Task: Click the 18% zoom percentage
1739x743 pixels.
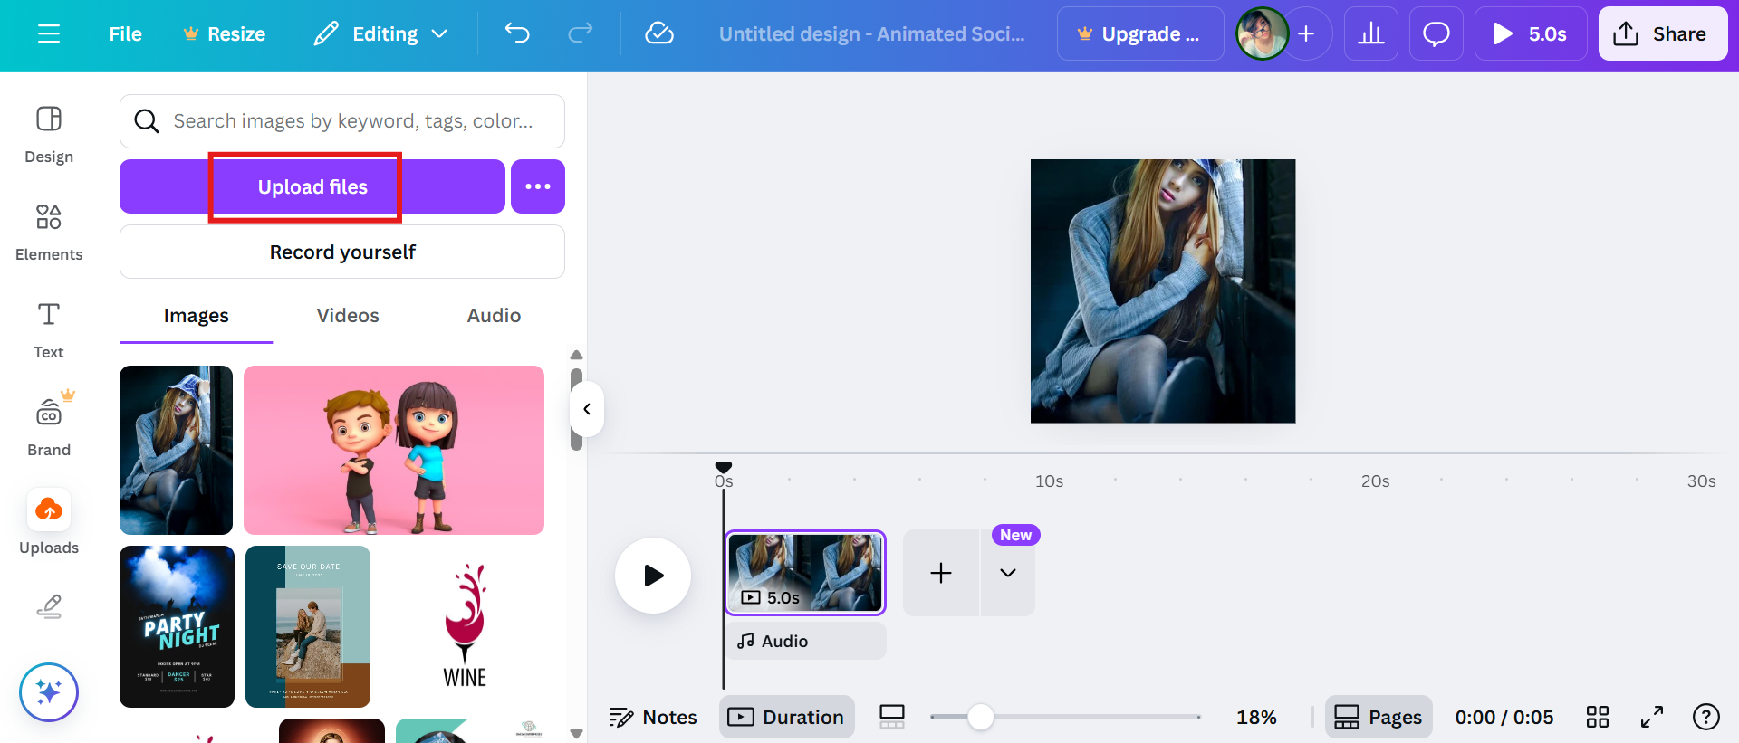Action: click(1256, 718)
